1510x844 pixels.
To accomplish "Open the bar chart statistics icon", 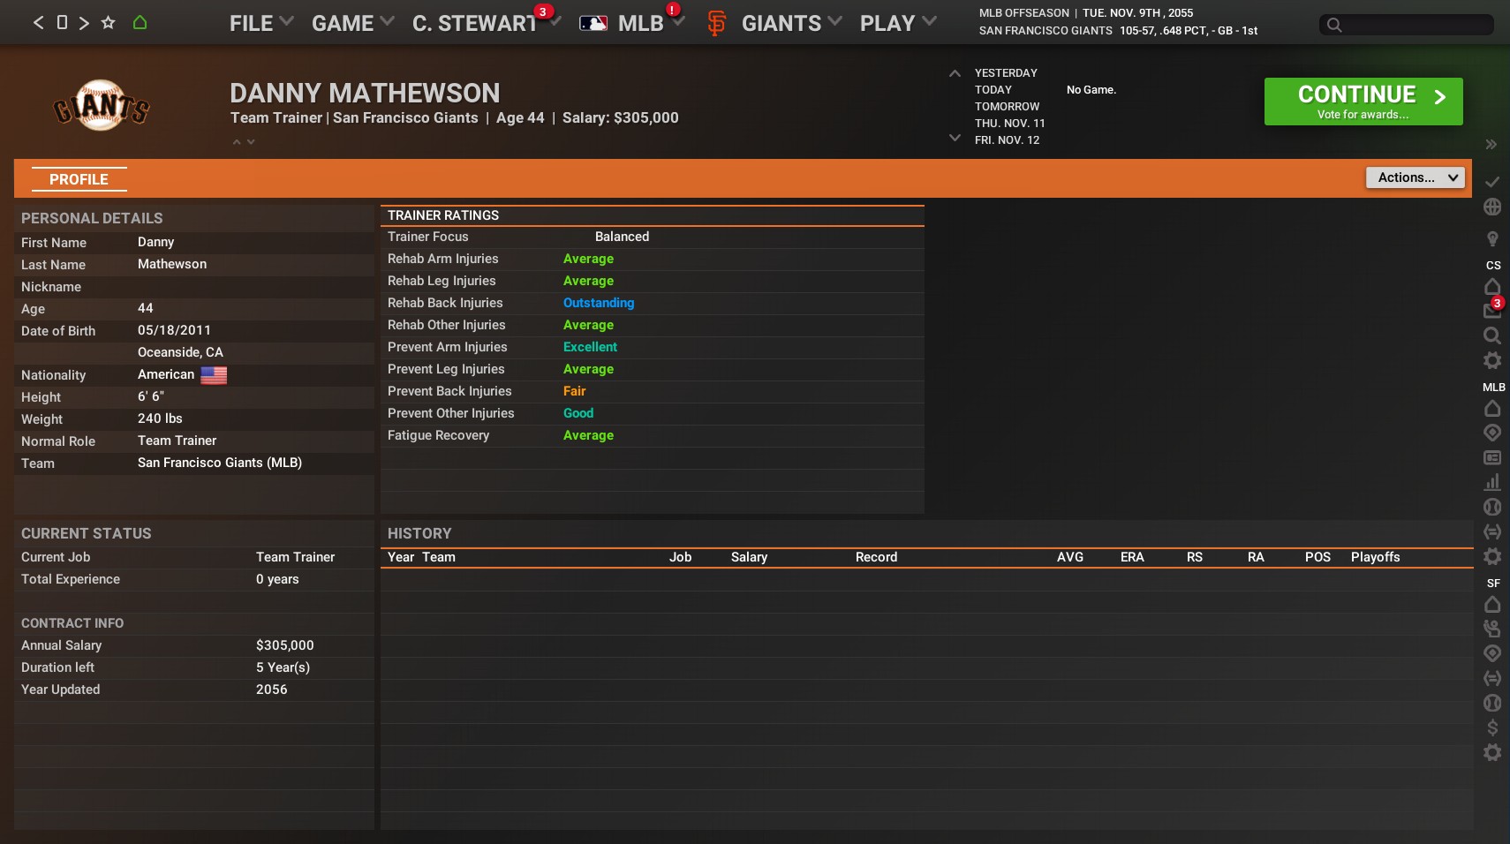I will point(1491,482).
